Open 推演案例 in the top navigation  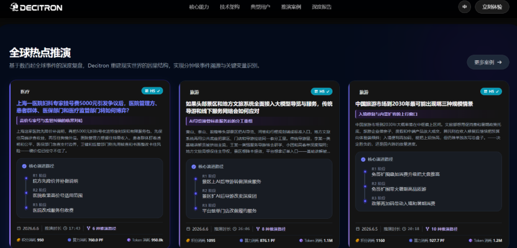[x=291, y=7]
